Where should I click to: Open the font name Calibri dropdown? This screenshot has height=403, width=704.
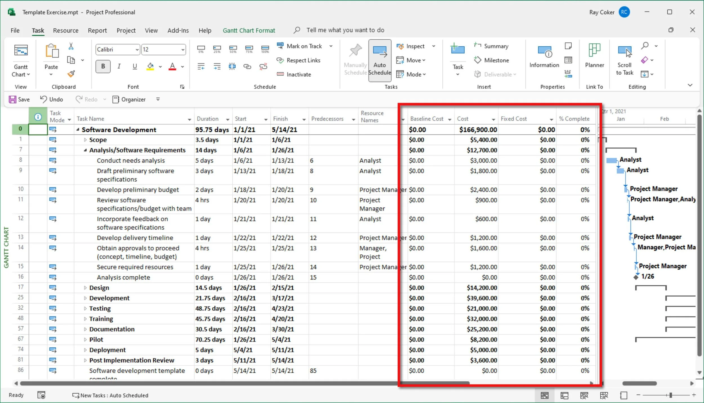[x=137, y=50]
